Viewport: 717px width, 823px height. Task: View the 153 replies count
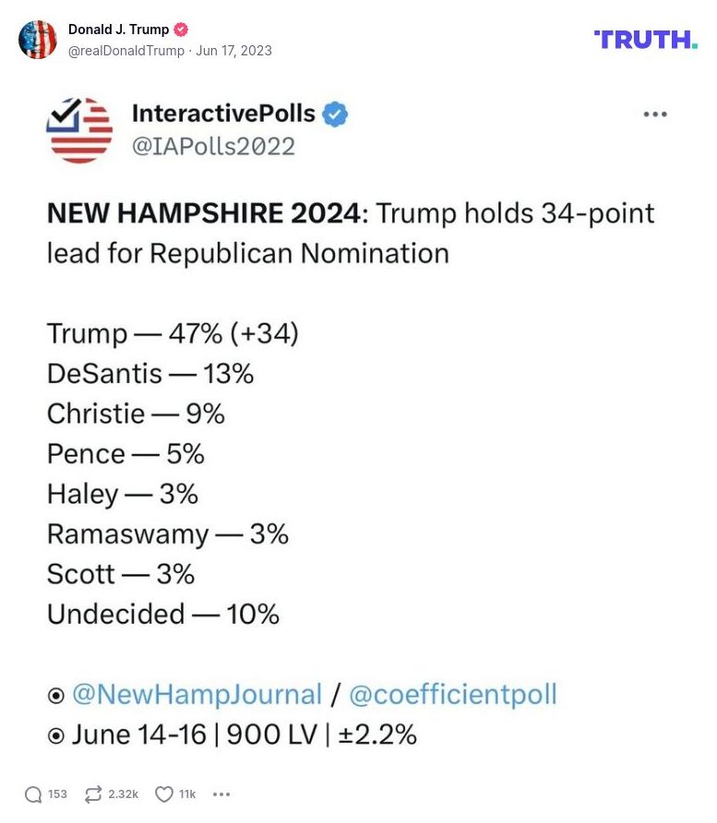[x=57, y=793]
